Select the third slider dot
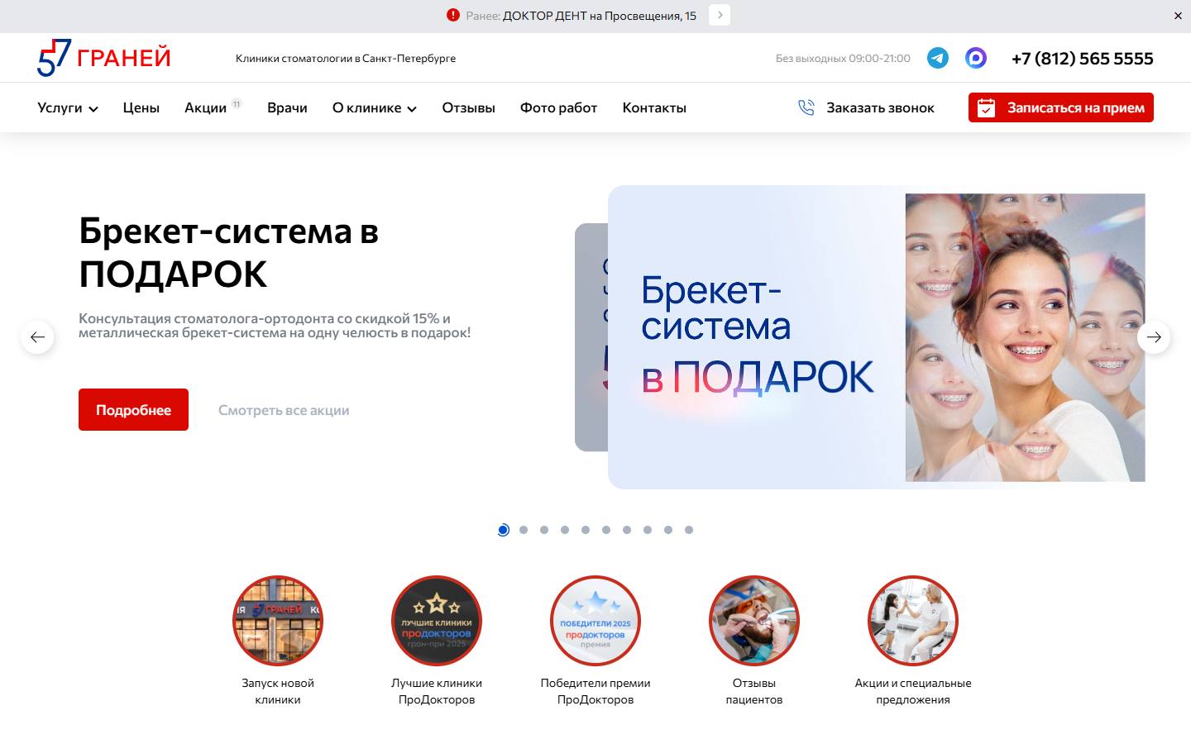This screenshot has width=1191, height=744. tap(544, 530)
